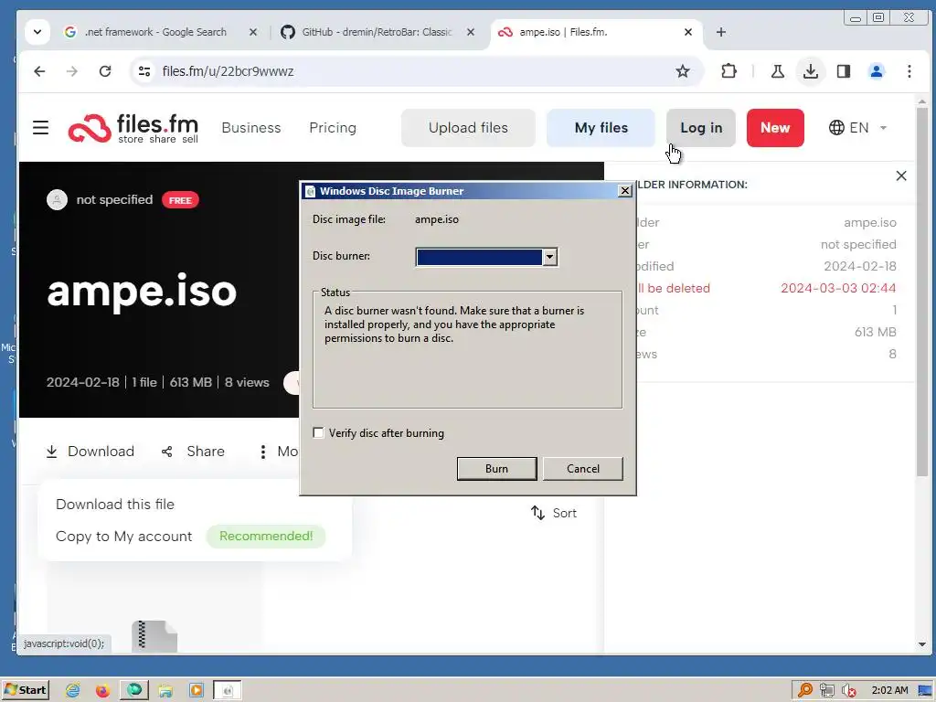936x702 pixels.
Task: Choose Download this file
Action: coord(115,505)
